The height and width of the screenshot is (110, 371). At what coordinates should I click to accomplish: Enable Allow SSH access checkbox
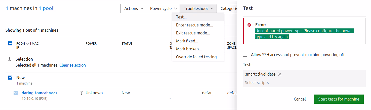(245, 55)
